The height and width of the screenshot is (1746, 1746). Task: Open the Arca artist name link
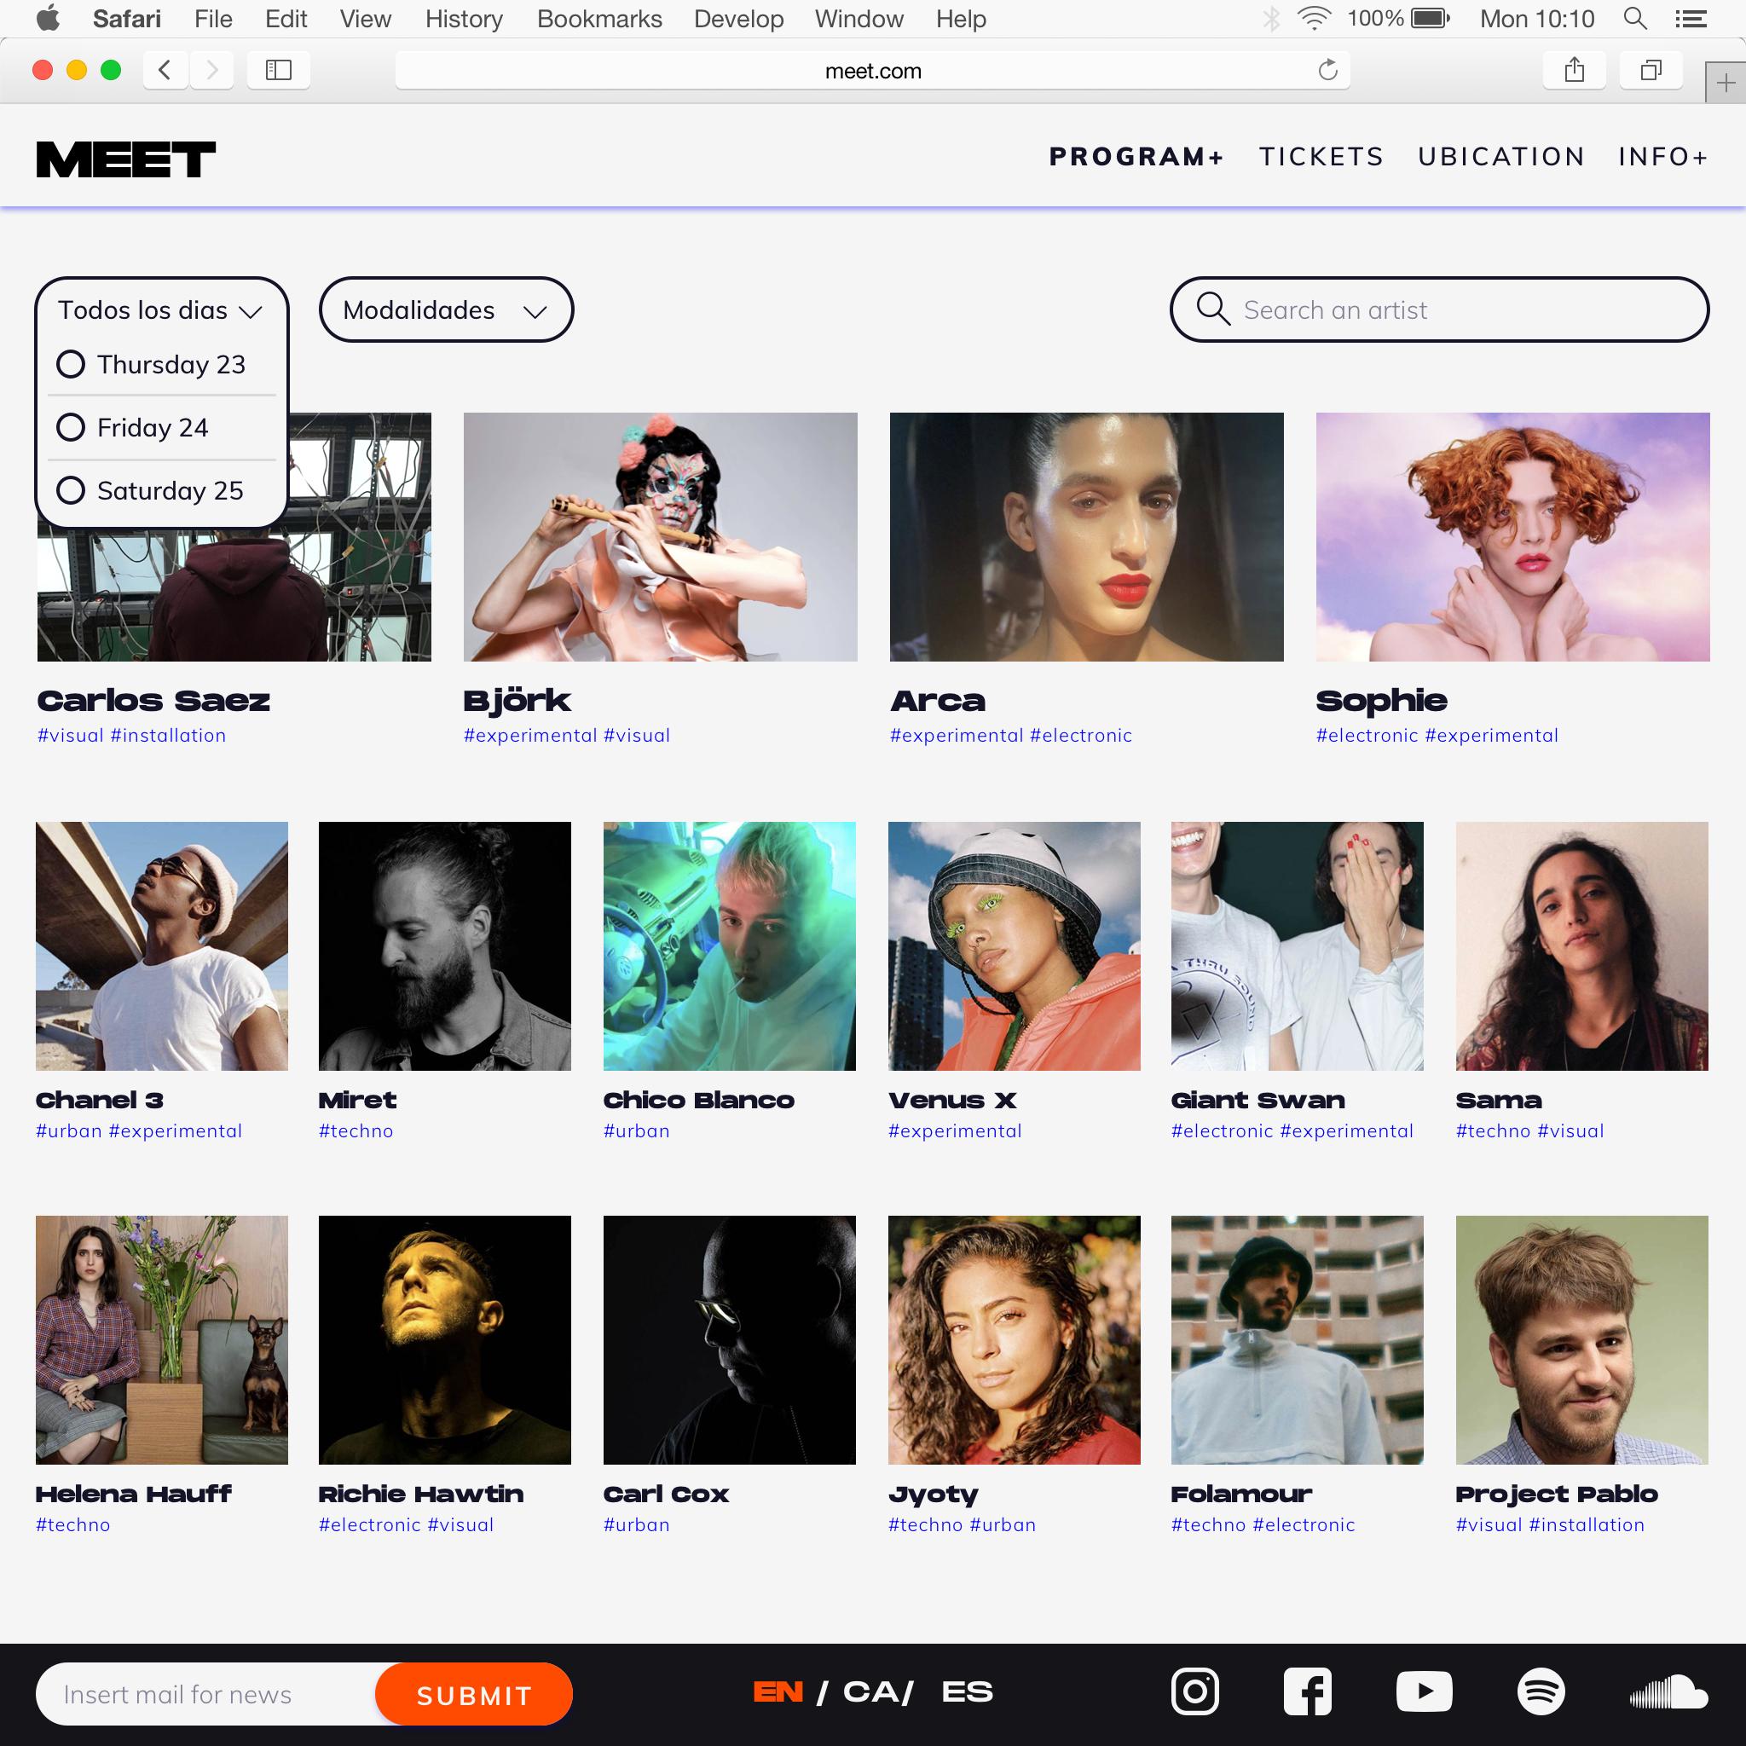coord(937,701)
